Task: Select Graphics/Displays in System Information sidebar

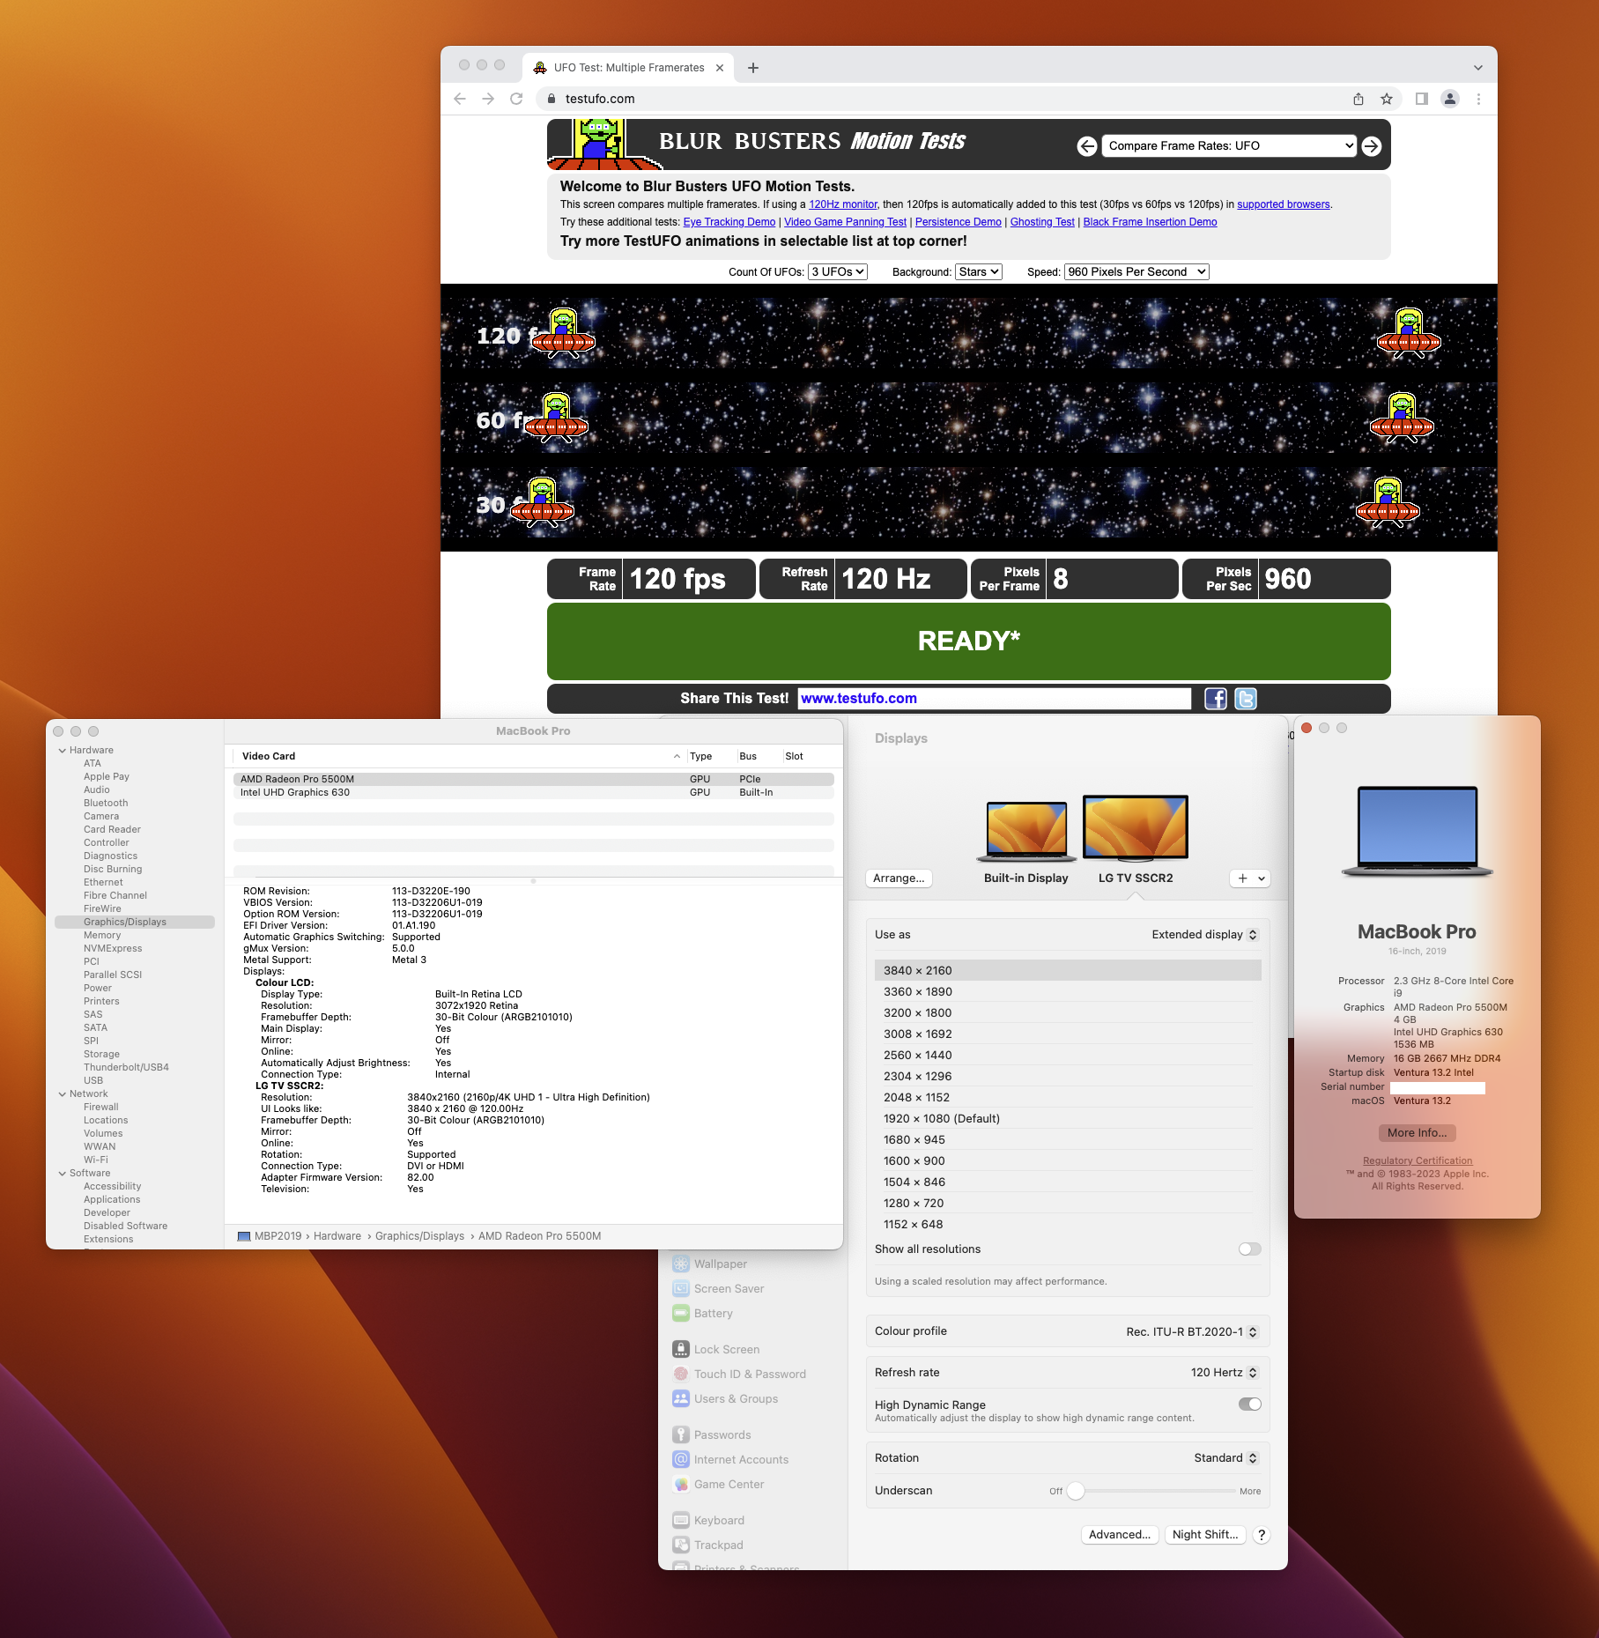Action: [135, 923]
